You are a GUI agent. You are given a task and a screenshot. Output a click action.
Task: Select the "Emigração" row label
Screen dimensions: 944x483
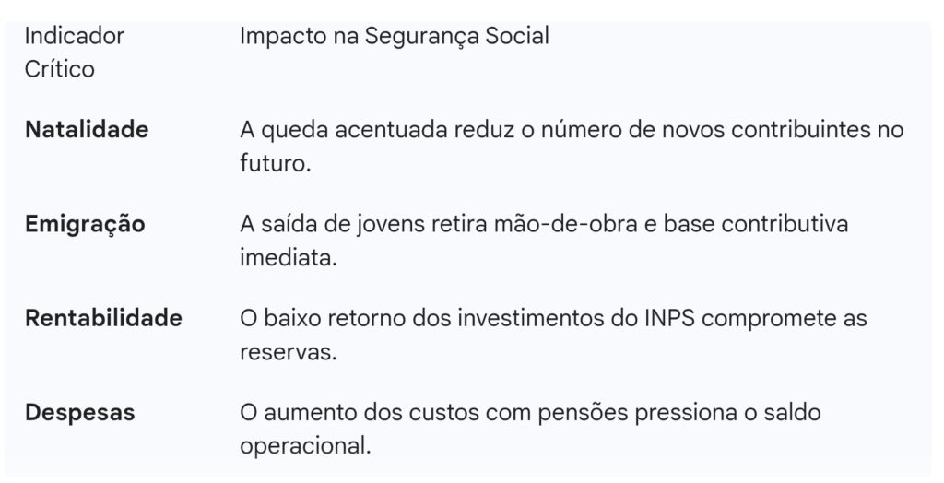[x=85, y=224]
